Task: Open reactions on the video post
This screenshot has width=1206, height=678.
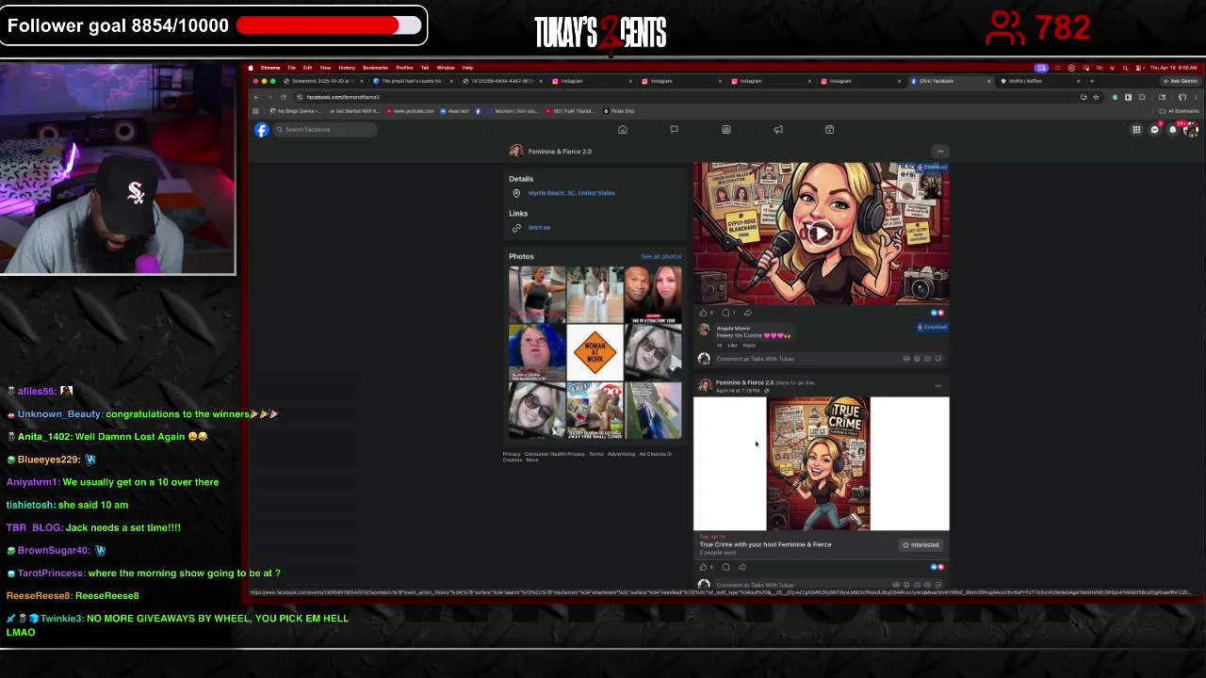Action: click(937, 313)
